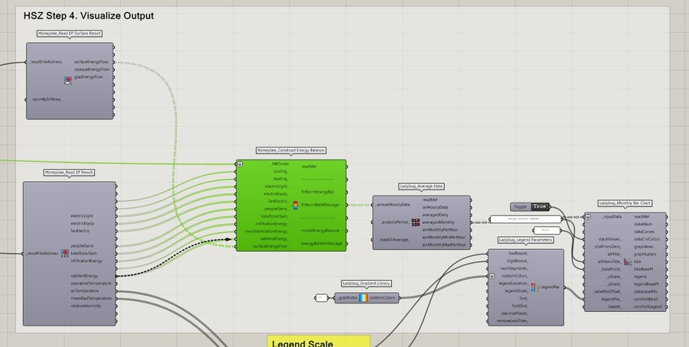Click the Honeybee Read EP Result component icon
Viewport: 689px width, 347px height.
point(66,253)
